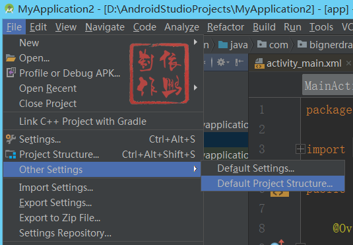
Task: Click the hide panel icon beside gear
Action: [x=240, y=62]
